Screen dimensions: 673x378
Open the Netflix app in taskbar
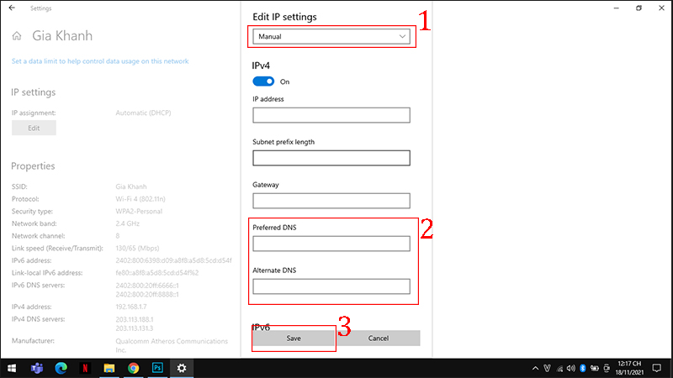85,368
